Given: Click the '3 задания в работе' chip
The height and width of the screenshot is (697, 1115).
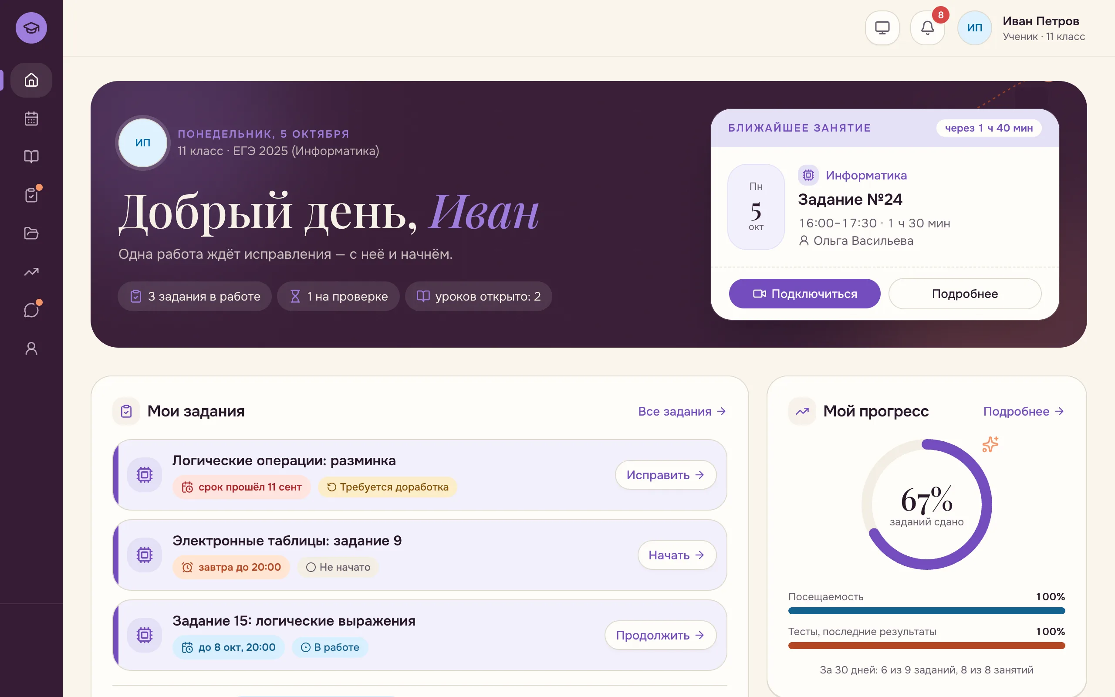Looking at the screenshot, I should (x=194, y=296).
